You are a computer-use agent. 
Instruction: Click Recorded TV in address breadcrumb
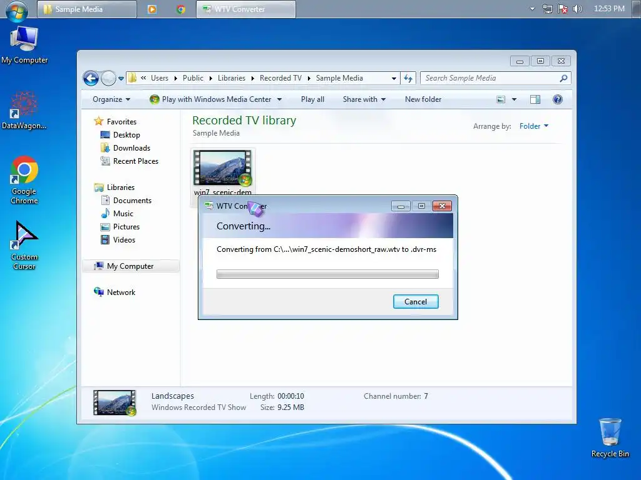point(280,78)
